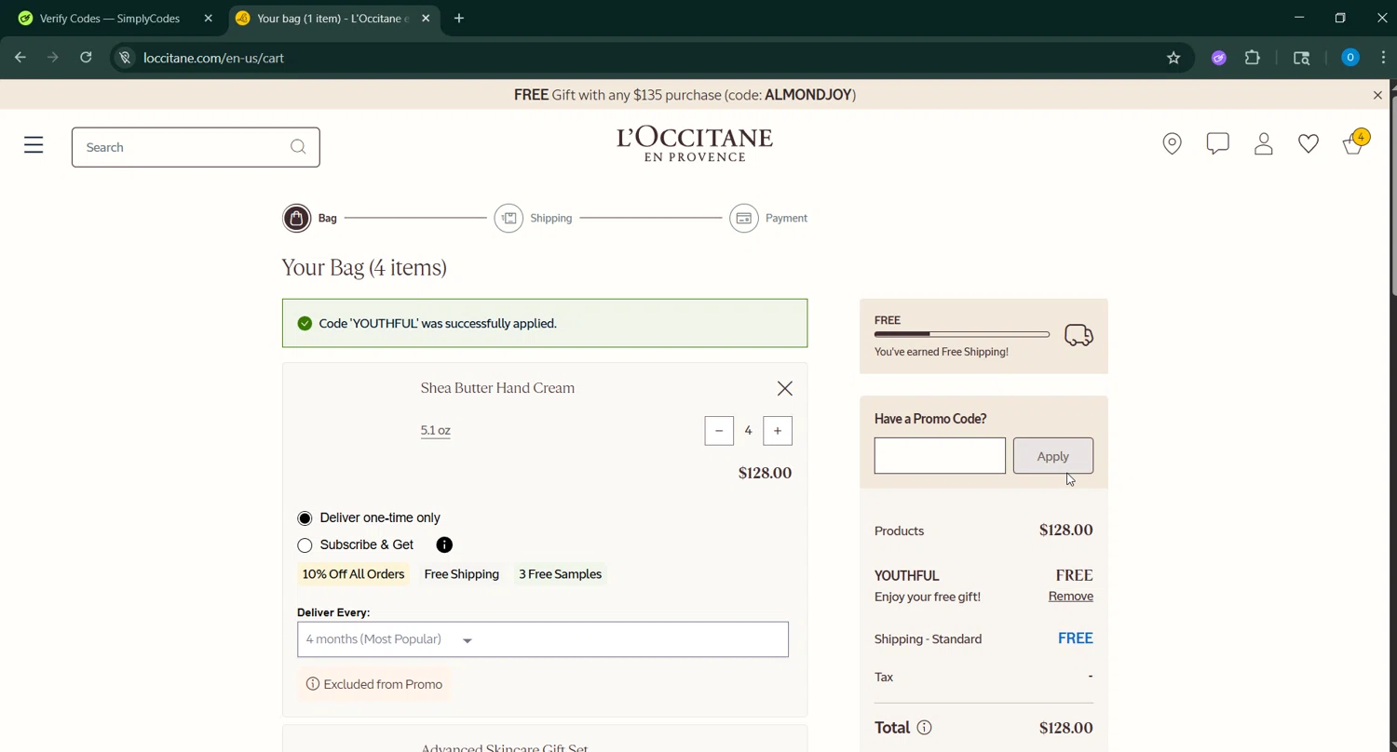
Task: Open the account profile icon
Action: click(1263, 143)
